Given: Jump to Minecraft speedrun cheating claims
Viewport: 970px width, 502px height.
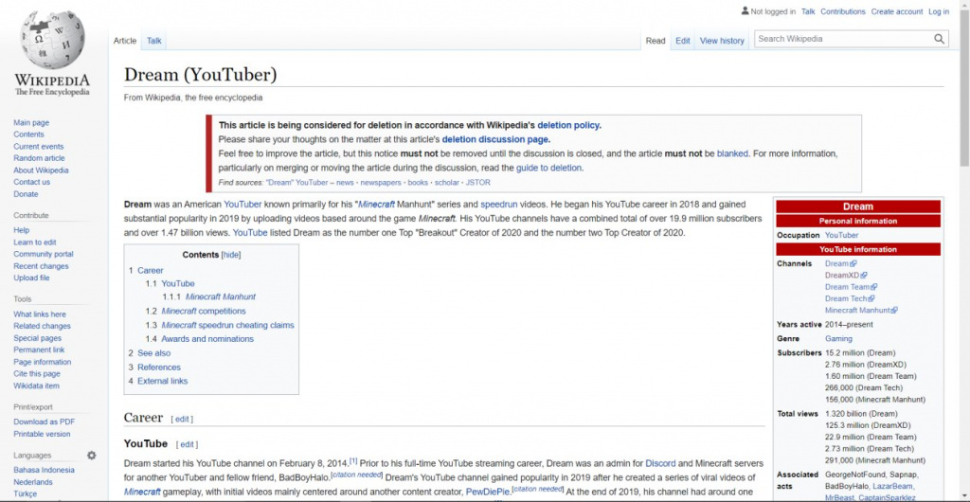Looking at the screenshot, I should pos(227,325).
